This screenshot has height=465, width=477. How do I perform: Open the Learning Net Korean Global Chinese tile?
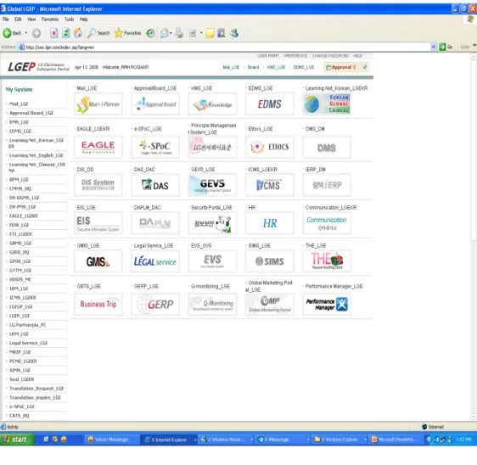327,104
